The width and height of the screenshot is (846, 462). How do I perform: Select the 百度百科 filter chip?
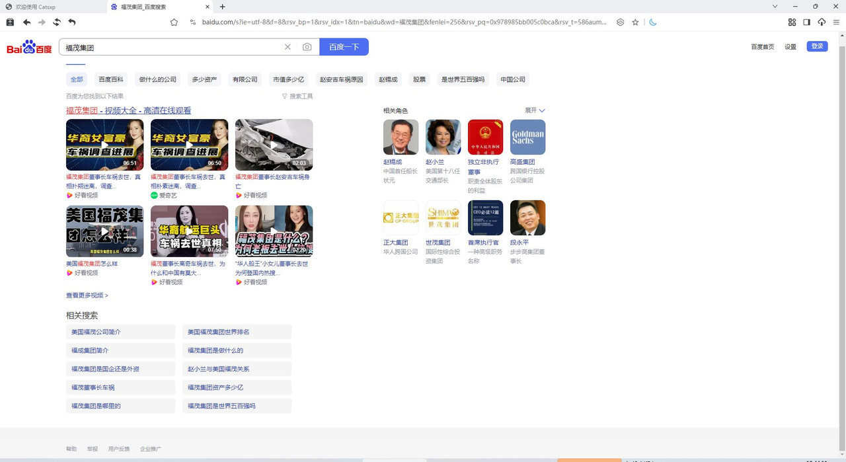[111, 79]
